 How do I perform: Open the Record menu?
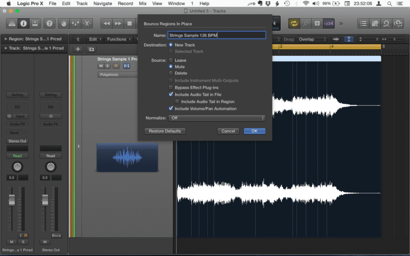[125, 3]
